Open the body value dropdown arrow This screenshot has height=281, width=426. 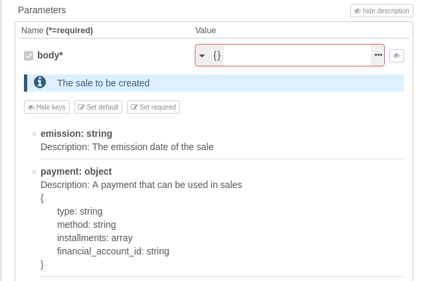(x=202, y=56)
